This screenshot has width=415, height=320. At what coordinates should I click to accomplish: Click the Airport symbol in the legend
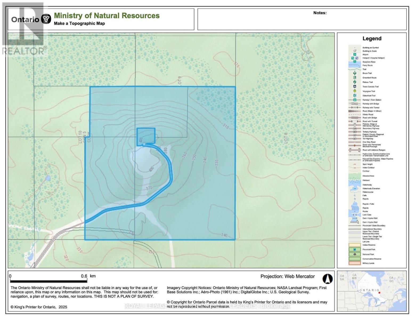pos(355,54)
